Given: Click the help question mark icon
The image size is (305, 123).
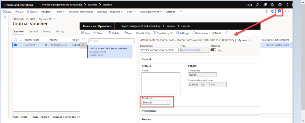Looking at the screenshot, I should click(x=287, y=5).
